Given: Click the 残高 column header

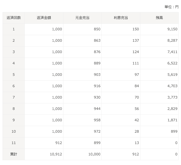Looking at the screenshot, I should click(x=159, y=18).
